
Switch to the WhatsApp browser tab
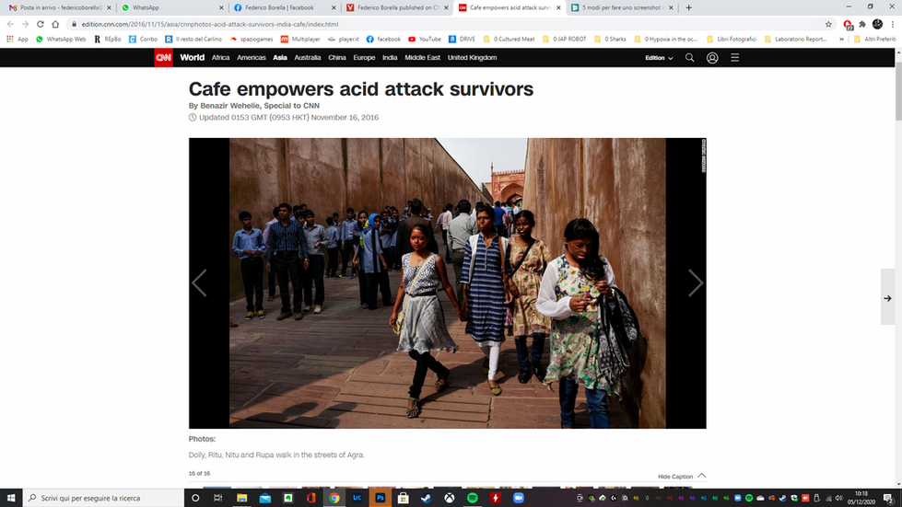(x=172, y=7)
